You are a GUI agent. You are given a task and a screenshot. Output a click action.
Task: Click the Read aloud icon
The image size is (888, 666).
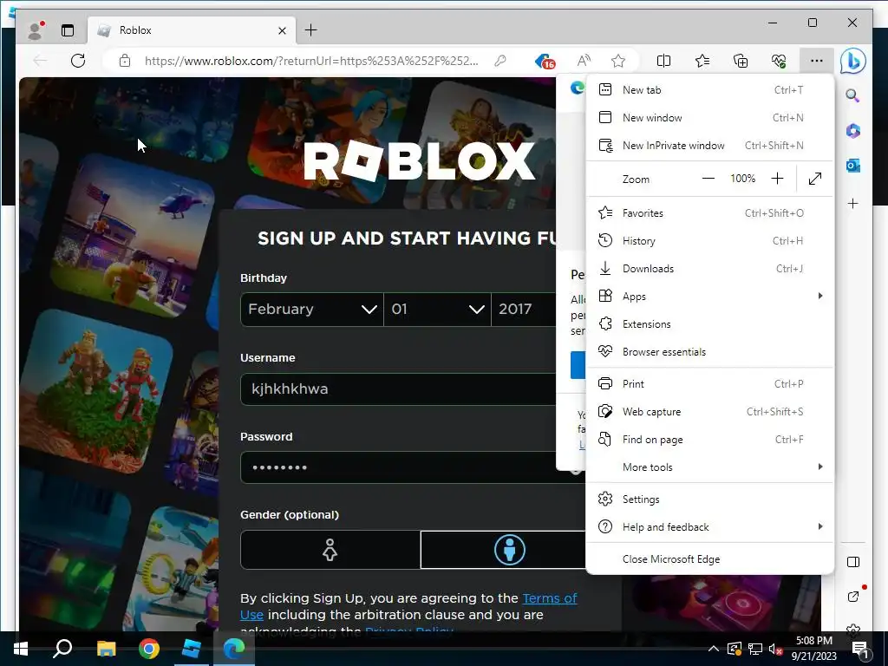click(x=584, y=61)
